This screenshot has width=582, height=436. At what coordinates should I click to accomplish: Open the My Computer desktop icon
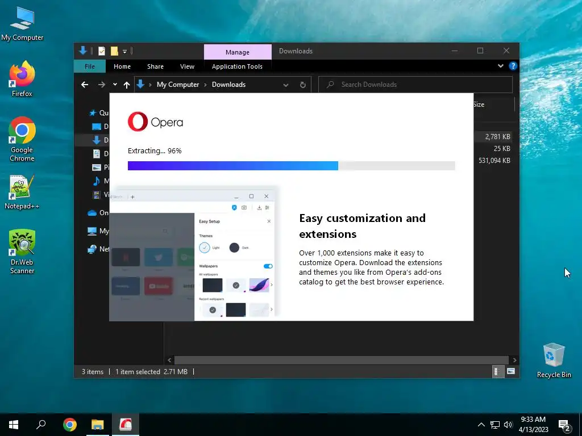22,24
